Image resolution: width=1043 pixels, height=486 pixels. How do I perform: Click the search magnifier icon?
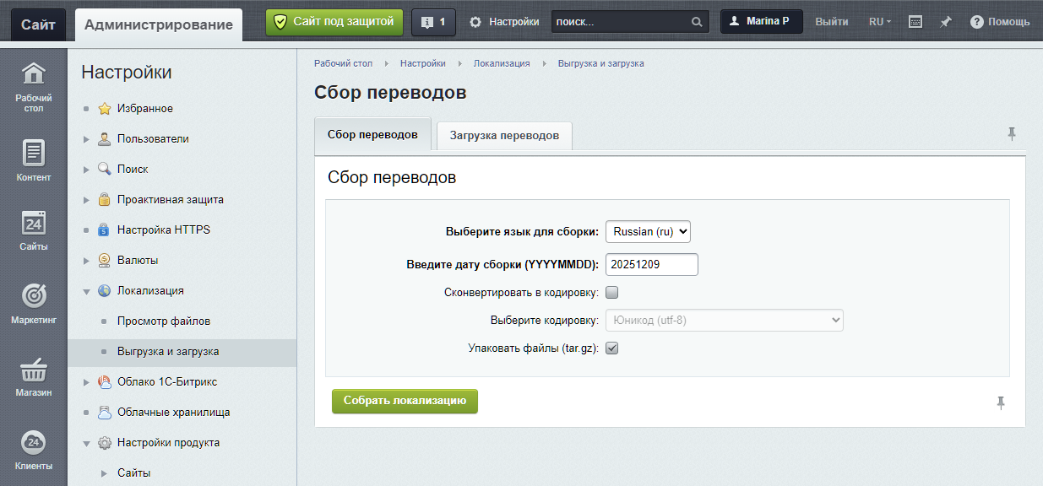pos(697,23)
